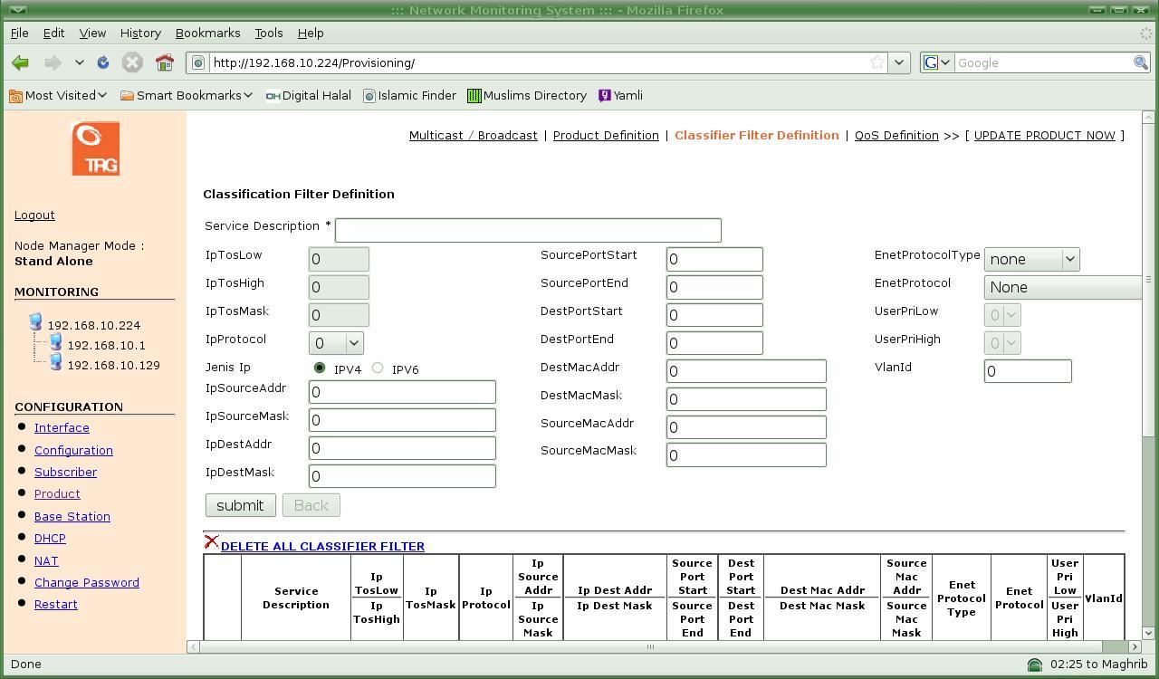Open the IpProtocol dropdown
This screenshot has width=1159, height=679.
click(336, 343)
